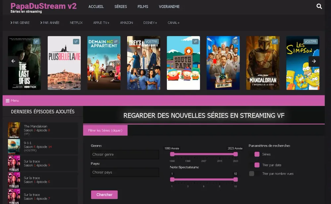The image size is (331, 204).
Task: Toggle the Séries search parameter
Action: 255,154
